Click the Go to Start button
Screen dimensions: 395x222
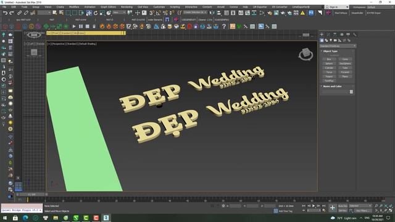pos(304,206)
